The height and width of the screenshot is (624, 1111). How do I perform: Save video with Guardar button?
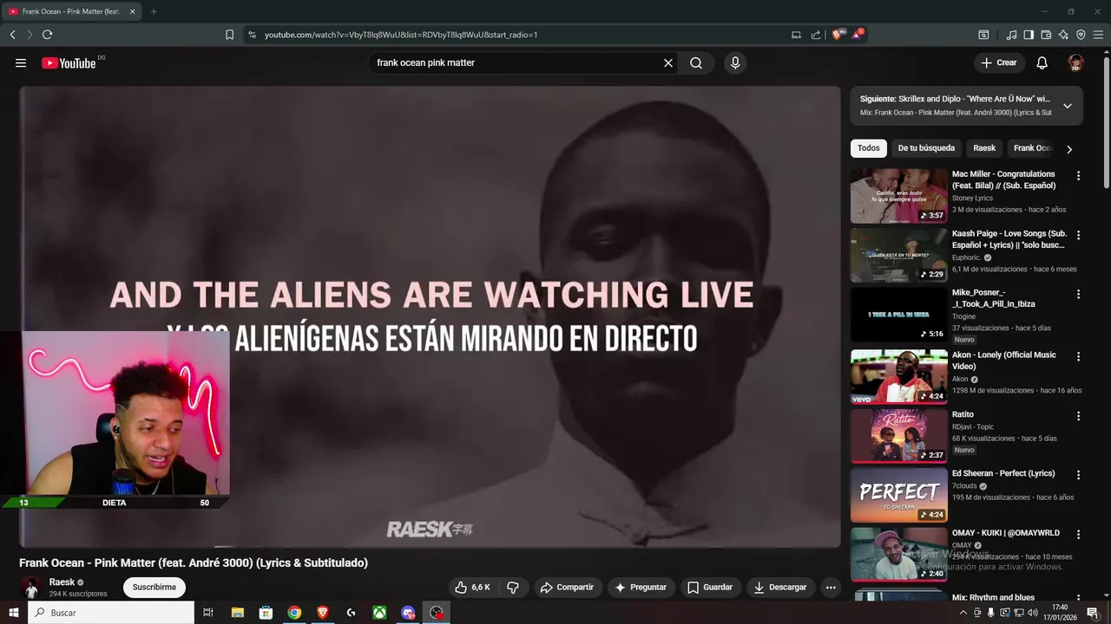[x=710, y=587]
